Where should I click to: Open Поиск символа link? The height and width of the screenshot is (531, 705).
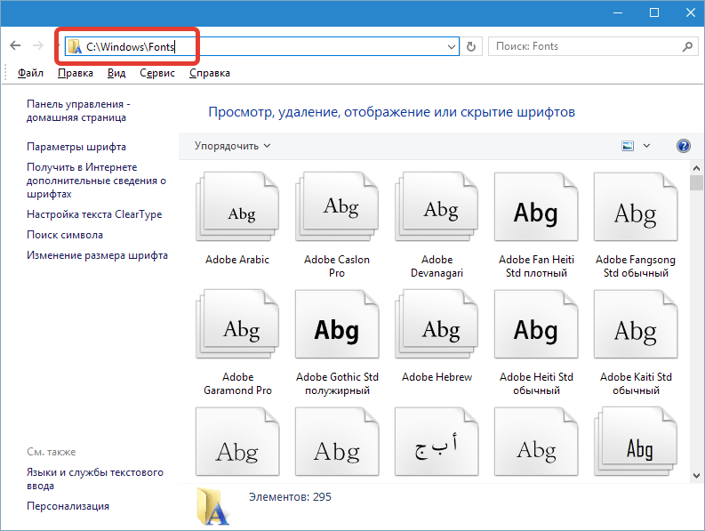(65, 235)
